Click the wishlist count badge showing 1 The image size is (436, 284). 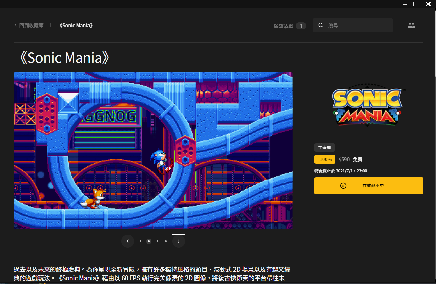[x=301, y=26]
